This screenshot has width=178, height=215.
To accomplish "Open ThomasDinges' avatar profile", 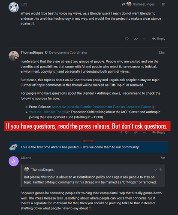I will pyautogui.click(x=14, y=56).
